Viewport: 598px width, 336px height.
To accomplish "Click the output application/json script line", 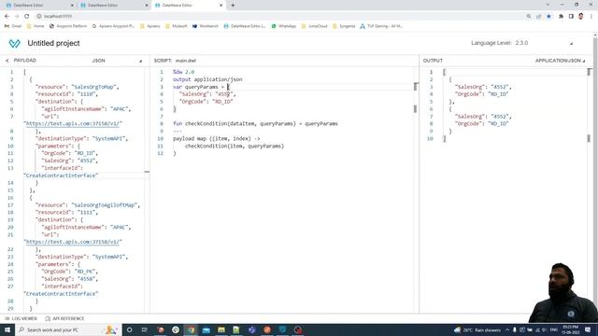I will 207,79.
